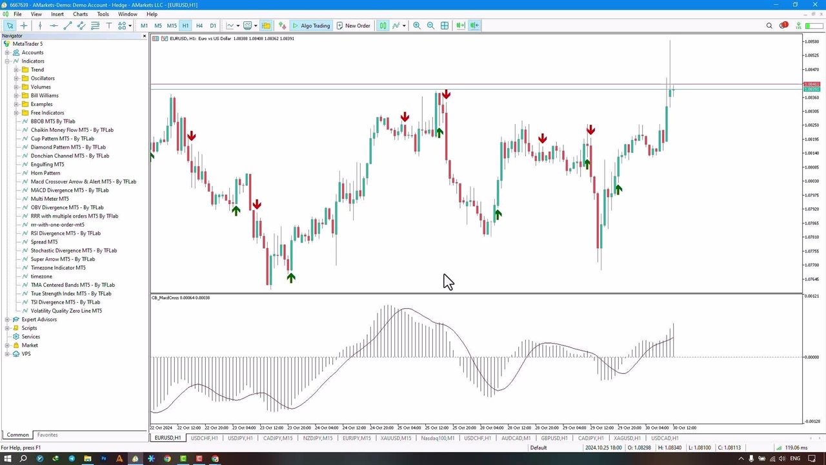Open the Charts menu
The height and width of the screenshot is (465, 826).
tap(80, 14)
